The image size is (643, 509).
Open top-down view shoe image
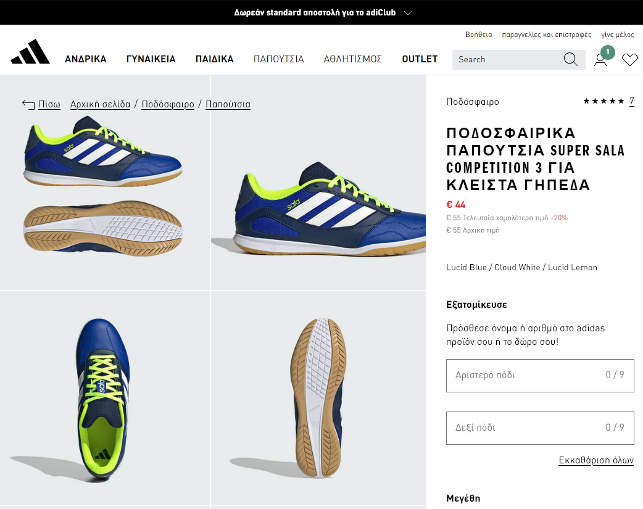105,398
